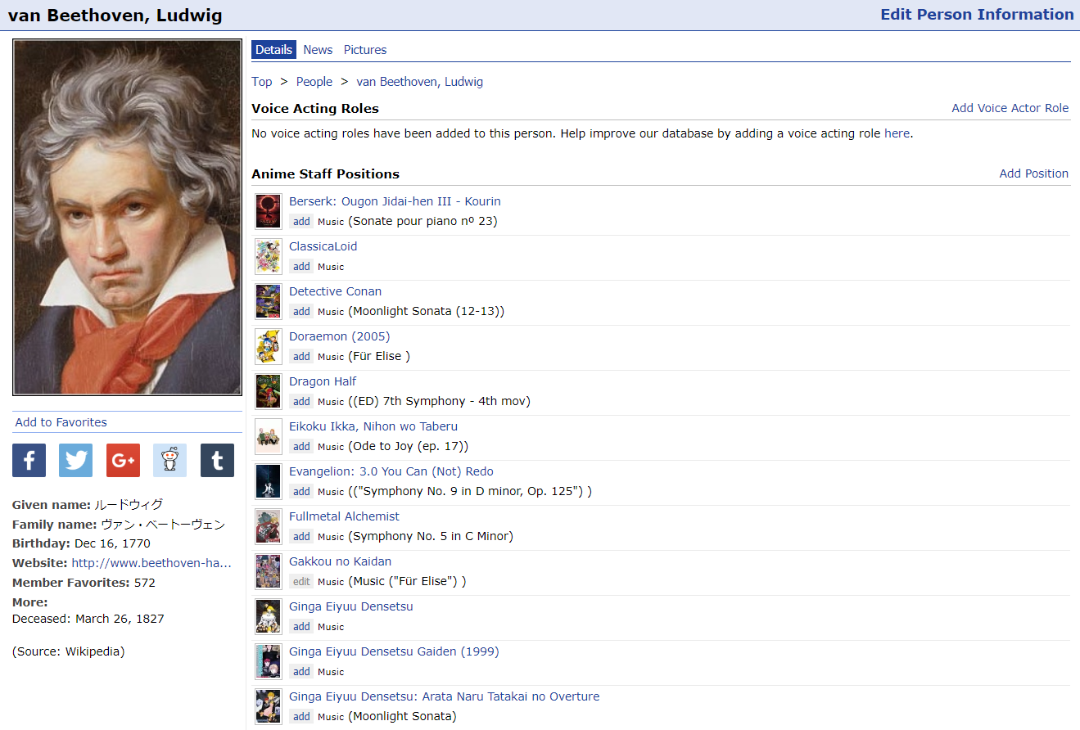Click edit button under Gakkou no Kaidan
Viewport: 1080px width, 730px height.
302,582
